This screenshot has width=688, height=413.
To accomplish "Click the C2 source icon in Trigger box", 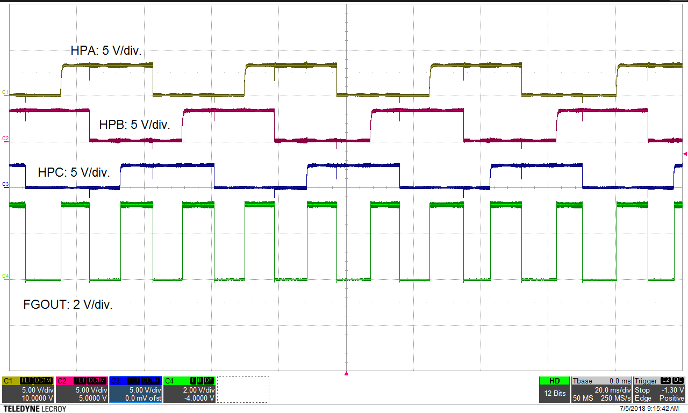I will click(x=665, y=380).
